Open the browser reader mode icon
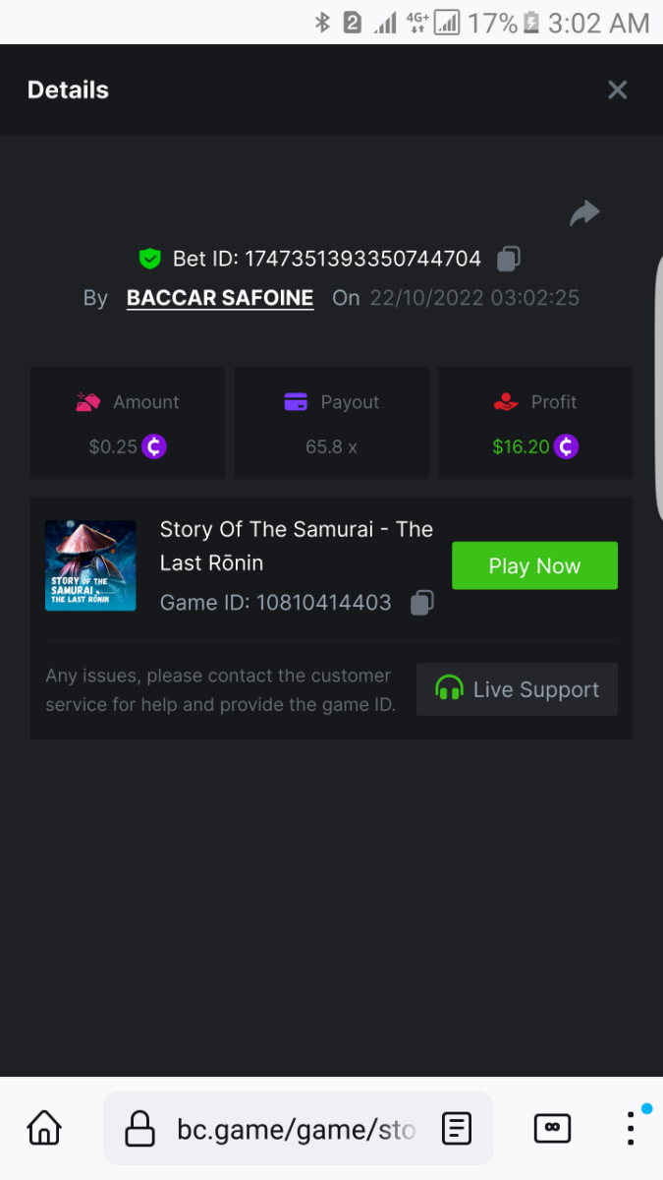 coord(457,1128)
